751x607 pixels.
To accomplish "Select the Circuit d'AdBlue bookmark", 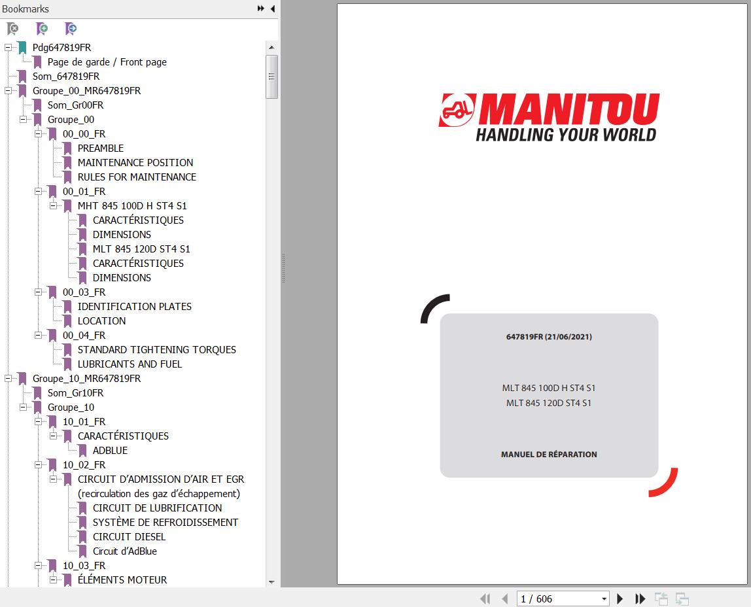I will tap(124, 551).
